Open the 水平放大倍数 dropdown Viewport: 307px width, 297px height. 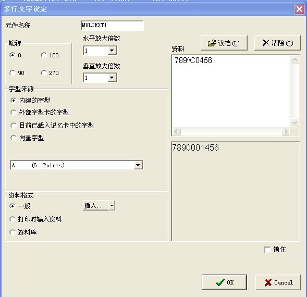coord(112,51)
